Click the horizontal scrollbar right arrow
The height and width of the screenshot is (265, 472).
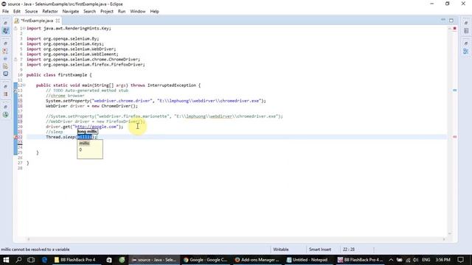pyautogui.click(x=444, y=239)
